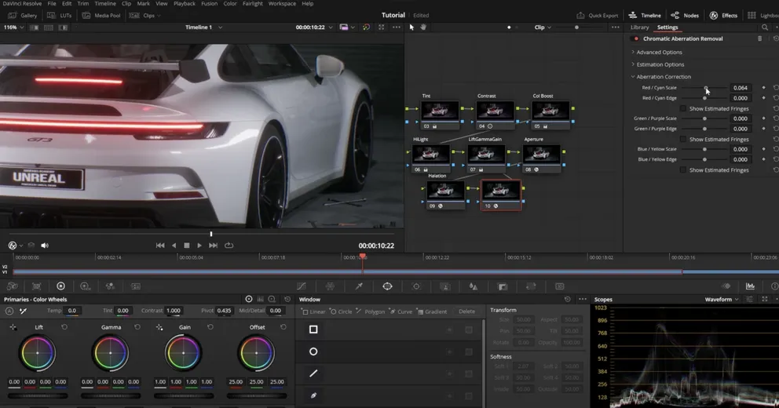Screen dimensions: 779x408
Task: Toggle the bypass color grades icon in viewer
Action: pos(366,27)
